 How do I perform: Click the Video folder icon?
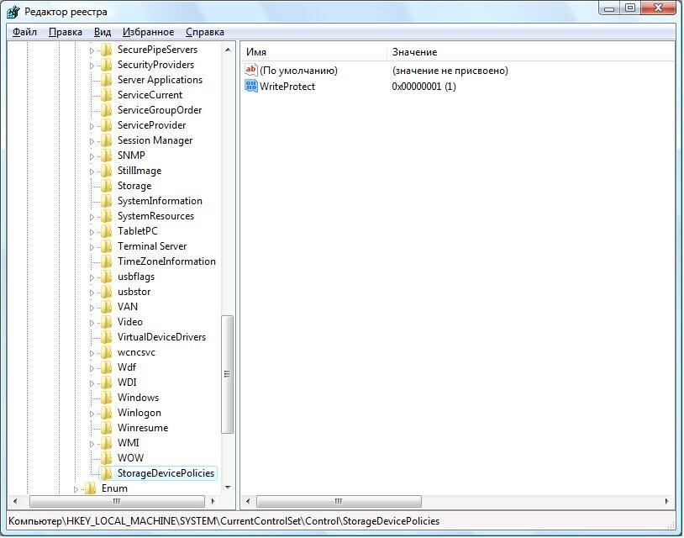106,322
